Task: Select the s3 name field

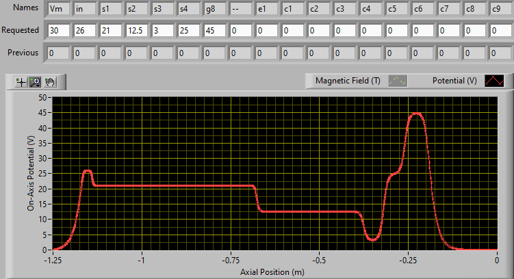Action: click(x=163, y=9)
